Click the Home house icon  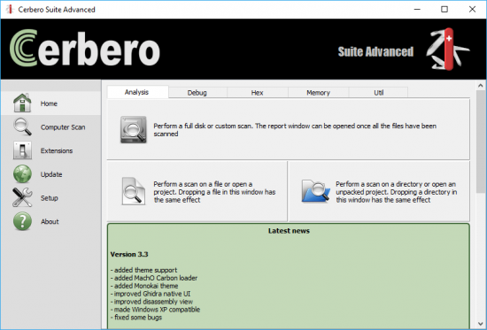point(22,103)
